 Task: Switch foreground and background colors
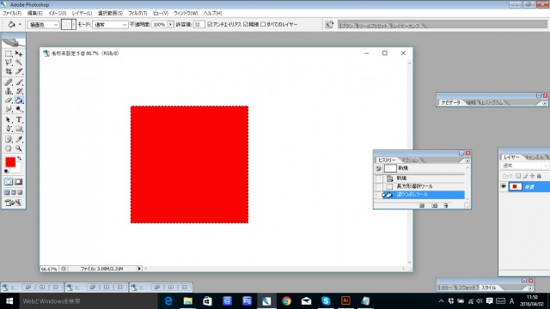20,158
